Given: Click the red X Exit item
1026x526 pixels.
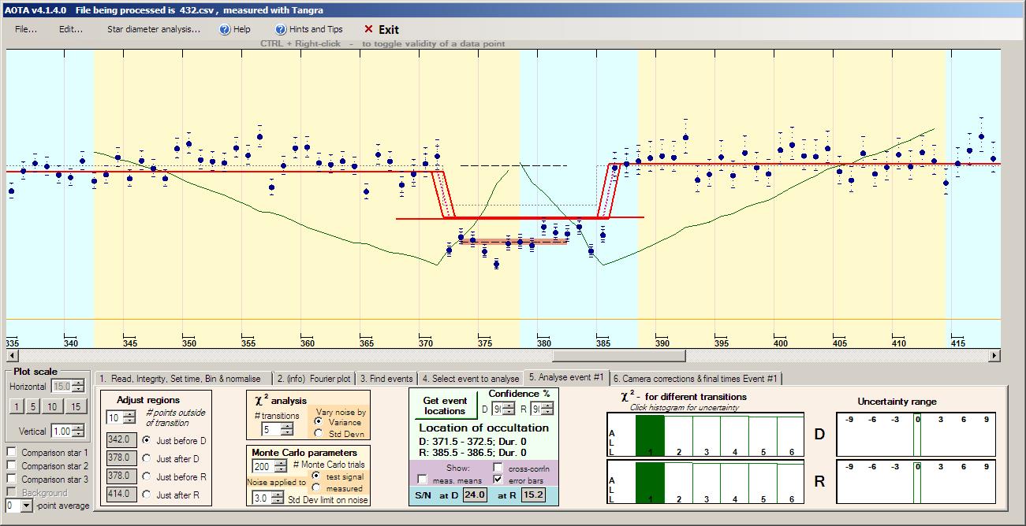Looking at the screenshot, I should [x=381, y=29].
